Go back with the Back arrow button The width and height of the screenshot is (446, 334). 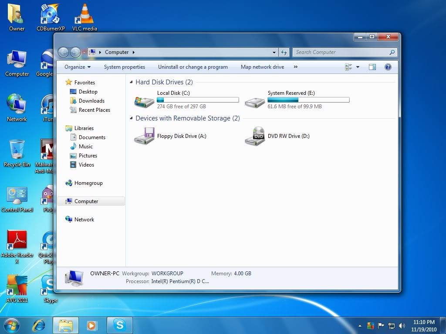pos(63,52)
